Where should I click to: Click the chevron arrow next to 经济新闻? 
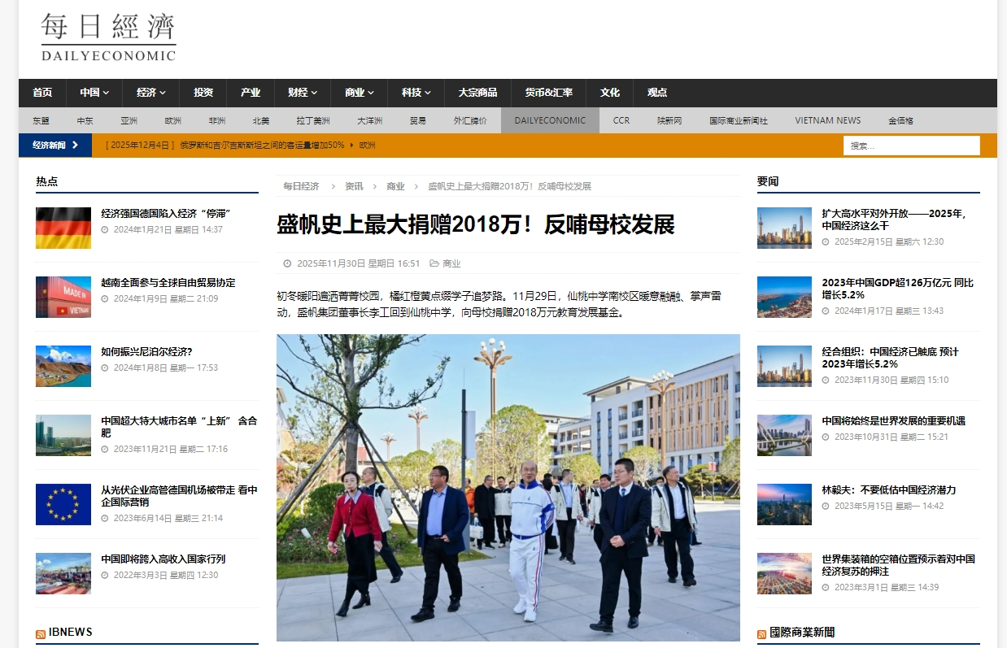pyautogui.click(x=76, y=145)
